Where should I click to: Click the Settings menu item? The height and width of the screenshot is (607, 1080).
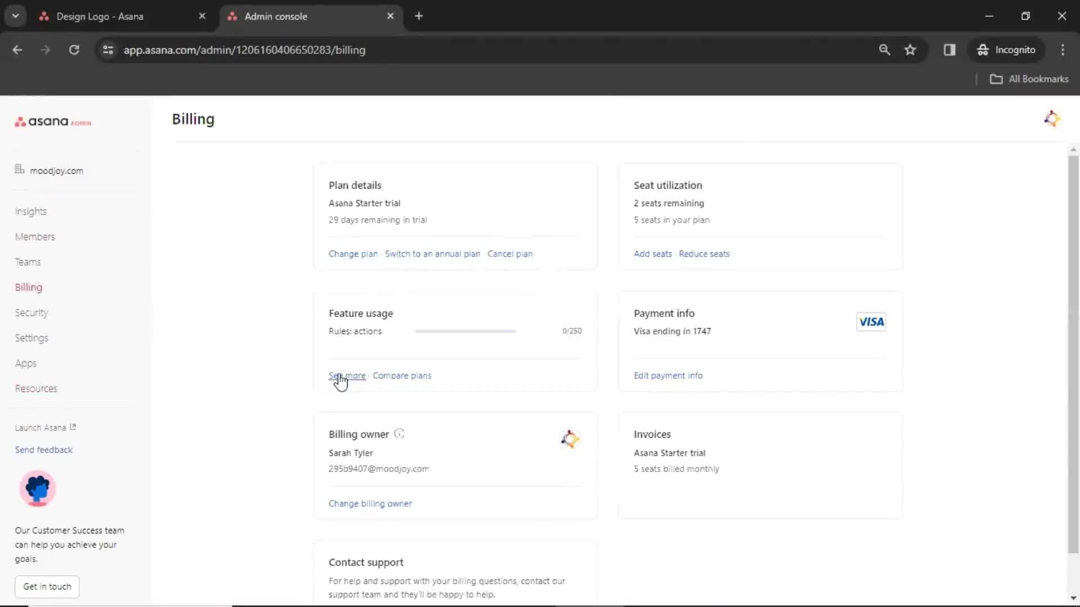pos(32,337)
